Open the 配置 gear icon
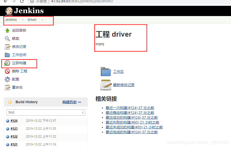This screenshot has width=231, height=147. [x=7, y=79]
